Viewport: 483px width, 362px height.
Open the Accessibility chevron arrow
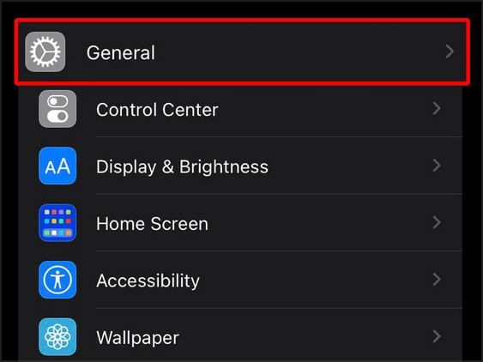(437, 280)
